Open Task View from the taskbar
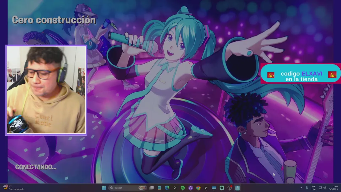The width and height of the screenshot is (341, 192). 152,188
